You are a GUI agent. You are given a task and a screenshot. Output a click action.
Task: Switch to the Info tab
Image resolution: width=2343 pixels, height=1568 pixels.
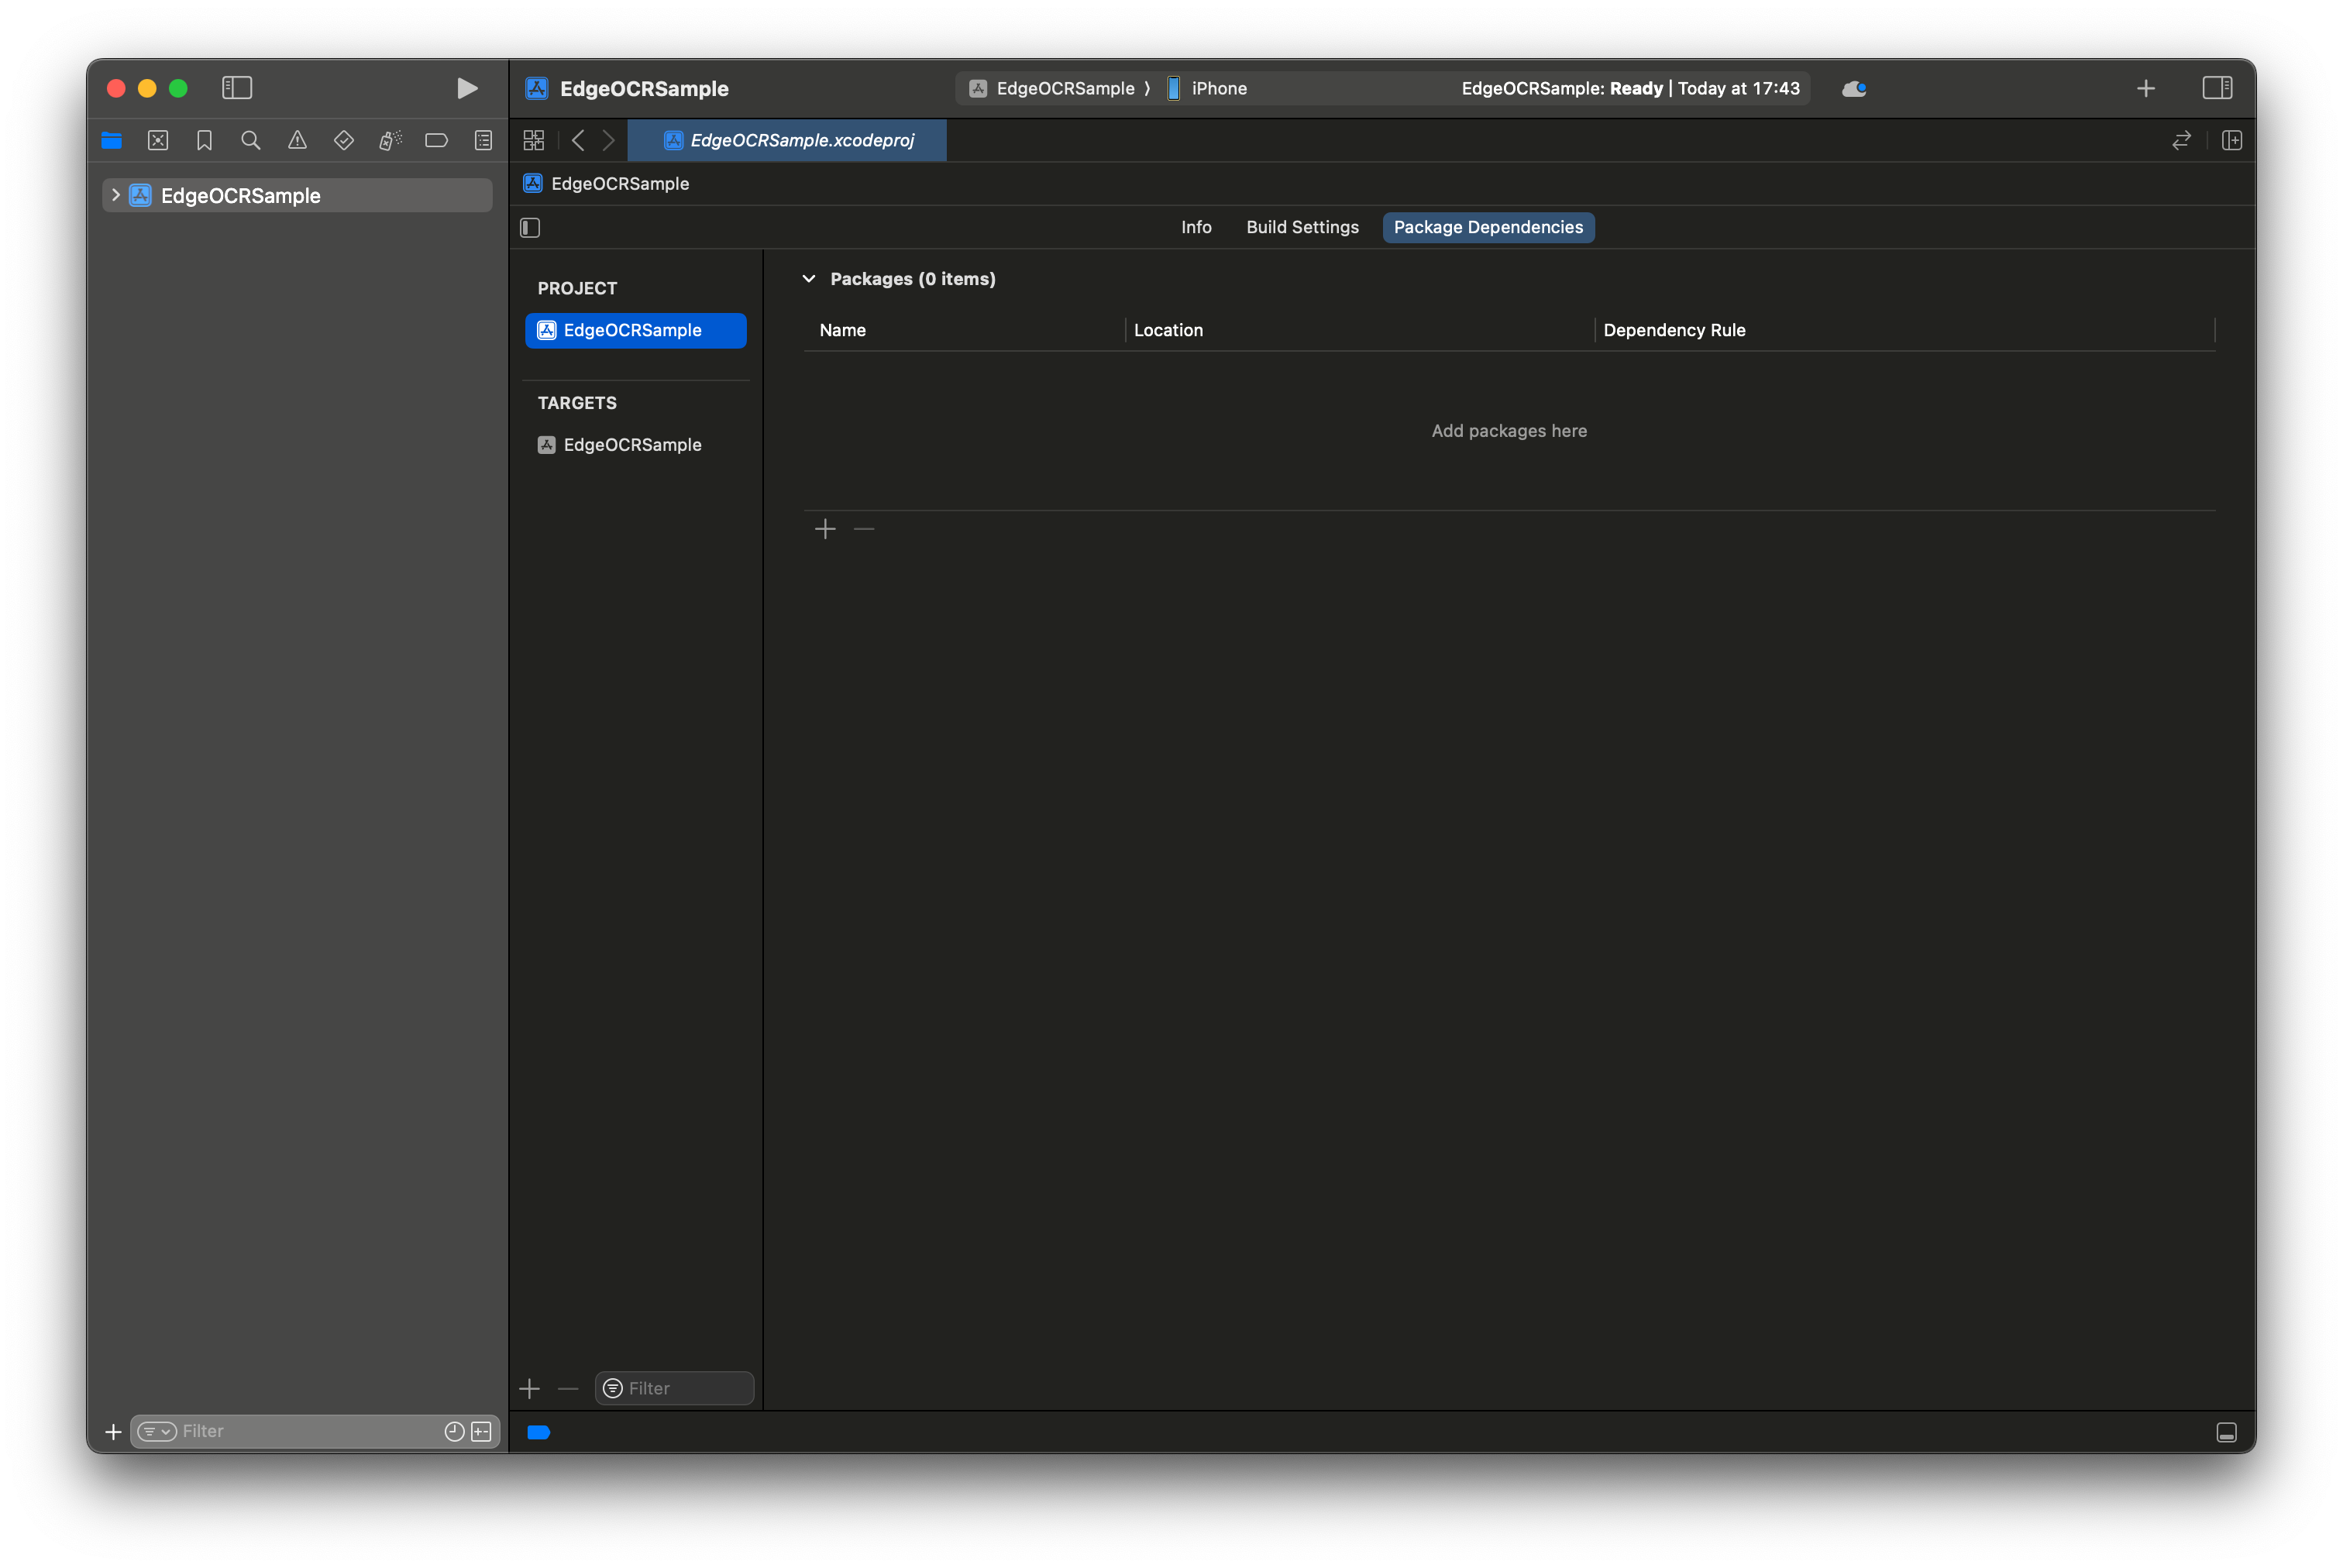1196,227
